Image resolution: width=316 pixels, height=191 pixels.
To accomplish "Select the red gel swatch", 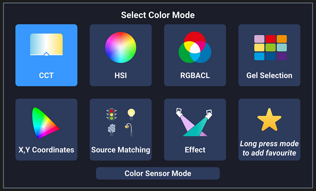I will [x=270, y=39].
